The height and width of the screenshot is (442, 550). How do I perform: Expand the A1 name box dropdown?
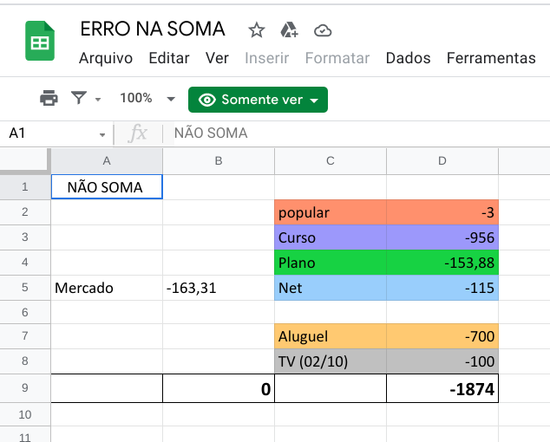102,134
